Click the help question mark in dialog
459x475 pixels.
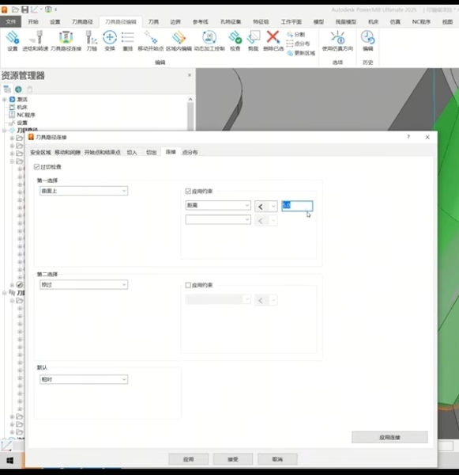click(408, 137)
